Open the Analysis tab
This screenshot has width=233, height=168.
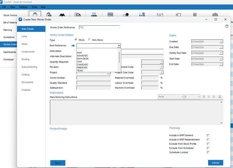pos(26,90)
